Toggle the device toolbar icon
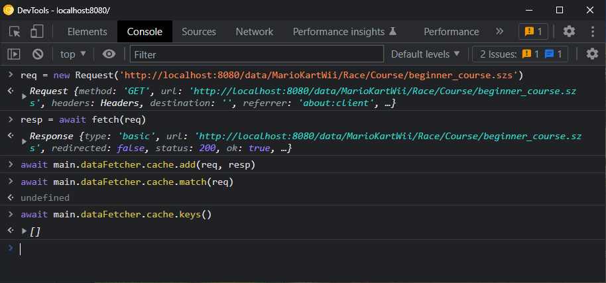The height and width of the screenshot is (283, 606). click(36, 32)
